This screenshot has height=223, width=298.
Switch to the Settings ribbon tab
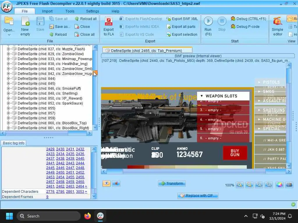(x=92, y=11)
